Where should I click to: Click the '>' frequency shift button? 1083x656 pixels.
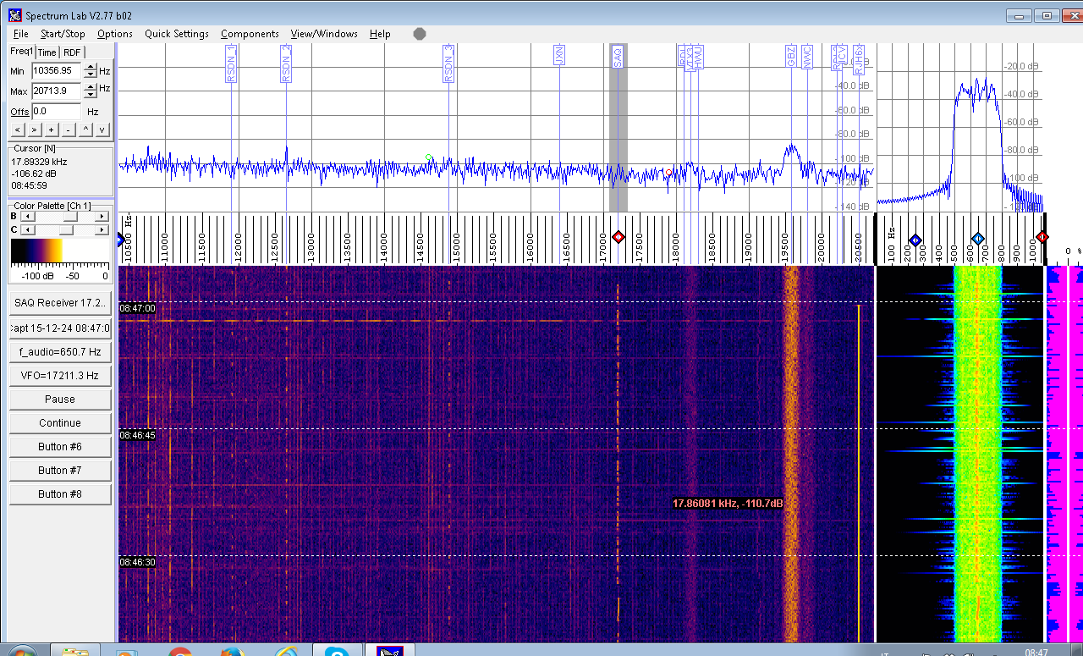click(34, 130)
